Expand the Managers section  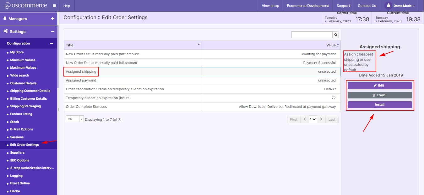(x=52, y=19)
